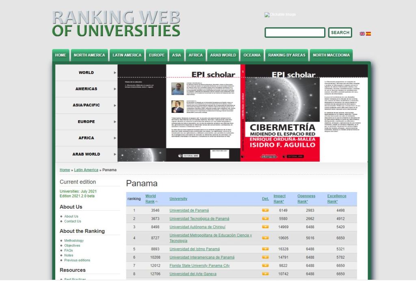Expand the Asia/Pacific side menu item
Viewport: 416px width, 281px height.
tap(86, 105)
